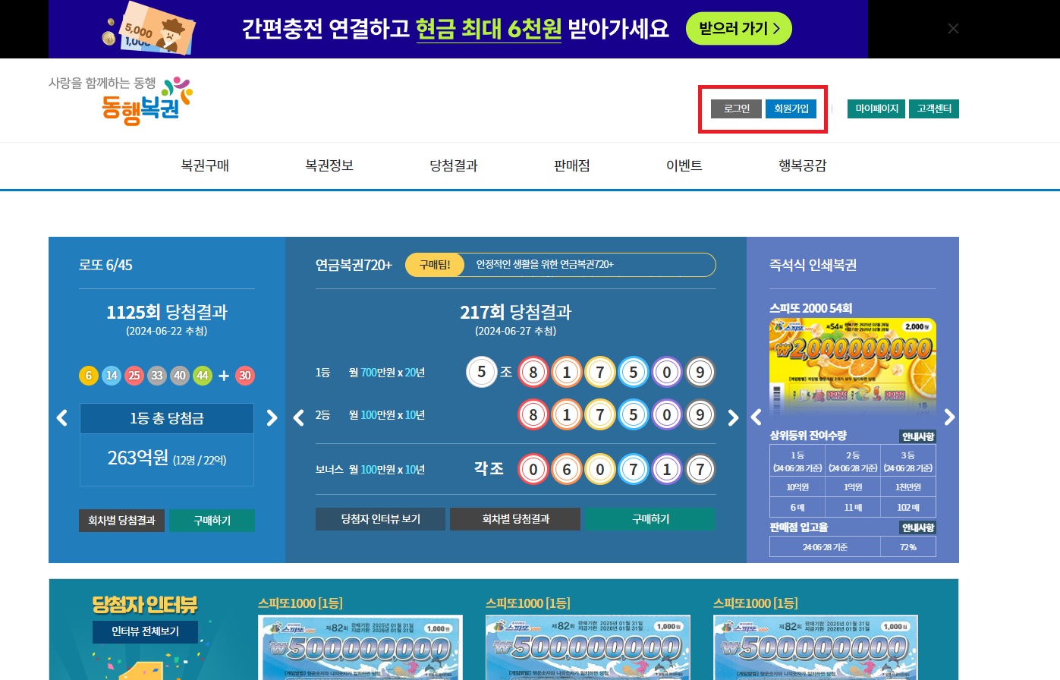Click the bonus lotto ball 30
1060x680 pixels.
point(245,376)
